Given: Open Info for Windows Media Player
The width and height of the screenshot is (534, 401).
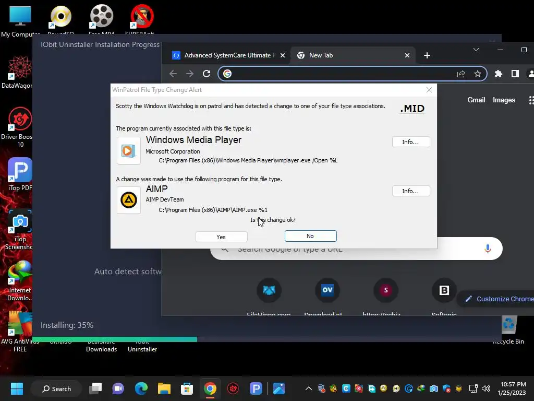Looking at the screenshot, I should [411, 142].
